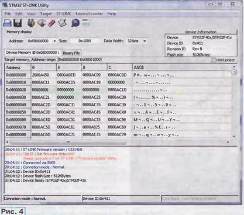Click log line ST-LINK Firmware version V2J14S0
244x215 pixels.
pyautogui.click(x=43, y=150)
